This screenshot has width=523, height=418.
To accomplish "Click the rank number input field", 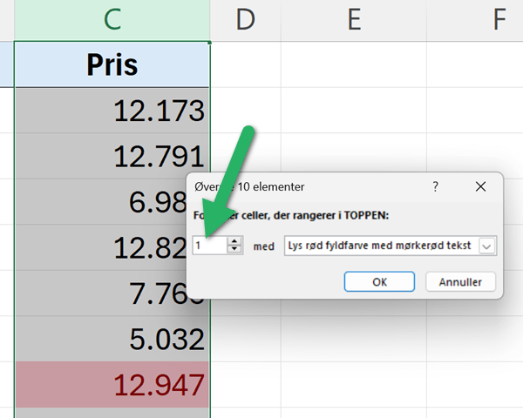I will pos(208,246).
